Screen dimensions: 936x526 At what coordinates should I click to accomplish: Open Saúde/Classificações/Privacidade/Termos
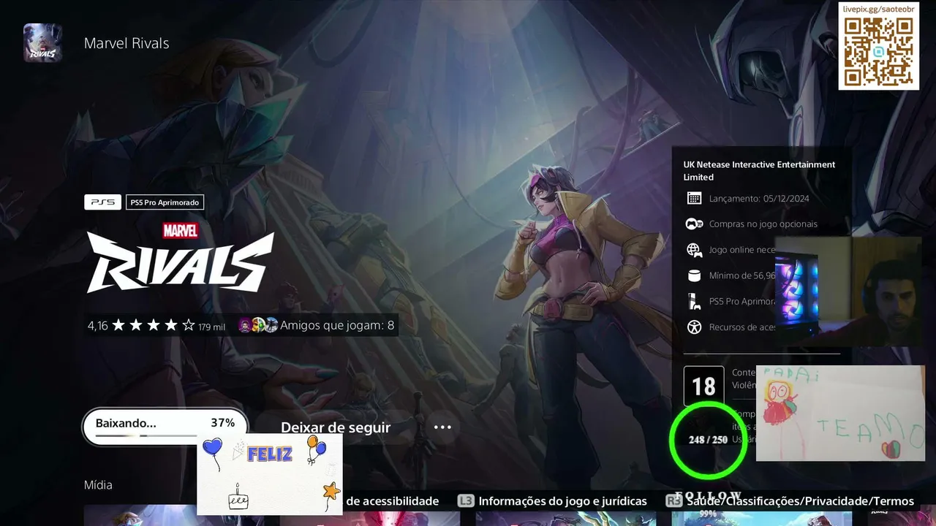coord(801,501)
